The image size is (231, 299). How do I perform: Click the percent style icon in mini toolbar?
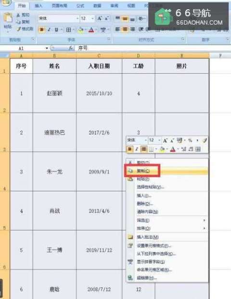pos(190,140)
